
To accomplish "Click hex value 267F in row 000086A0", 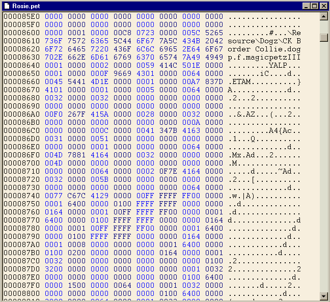I will pos(76,114).
